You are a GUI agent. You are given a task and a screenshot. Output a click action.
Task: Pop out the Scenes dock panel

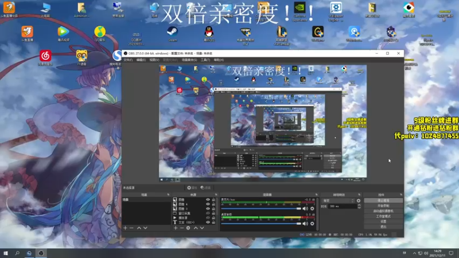point(168,194)
